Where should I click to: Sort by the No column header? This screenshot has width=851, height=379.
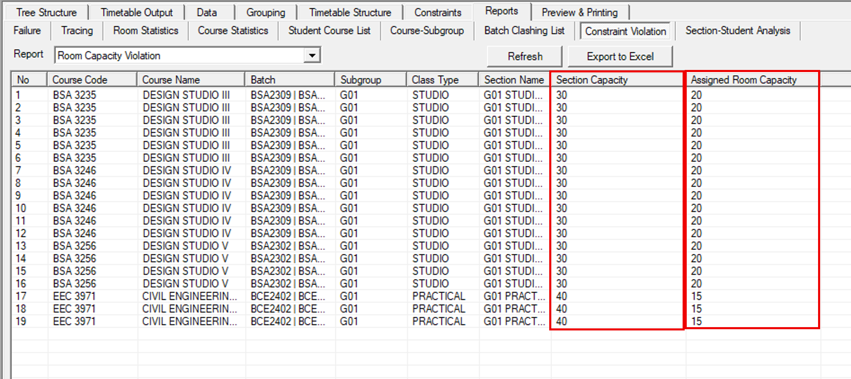30,79
